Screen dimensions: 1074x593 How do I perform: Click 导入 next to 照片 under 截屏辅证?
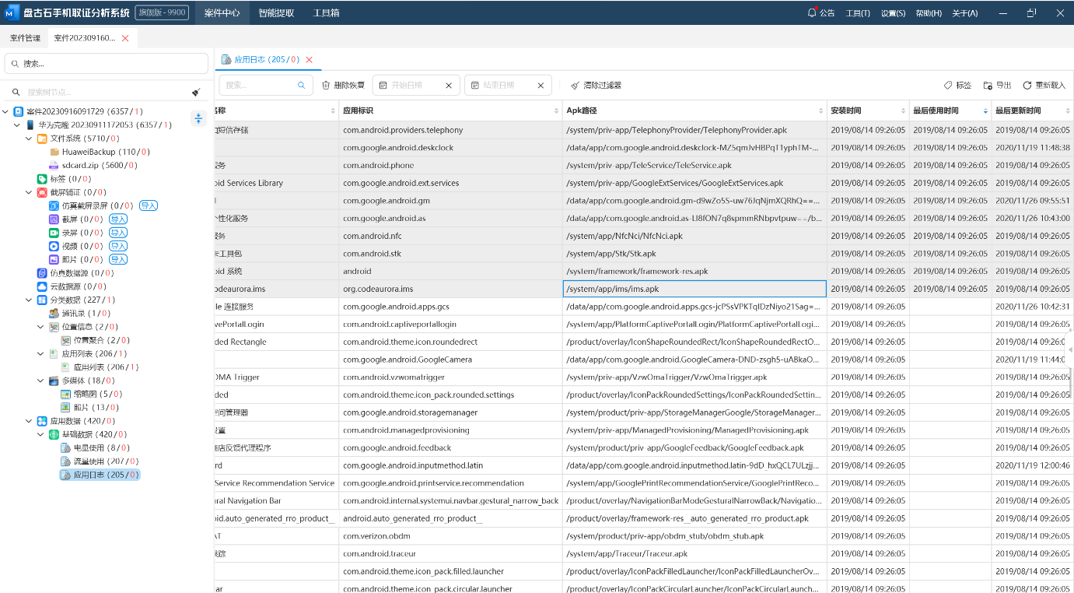[118, 259]
